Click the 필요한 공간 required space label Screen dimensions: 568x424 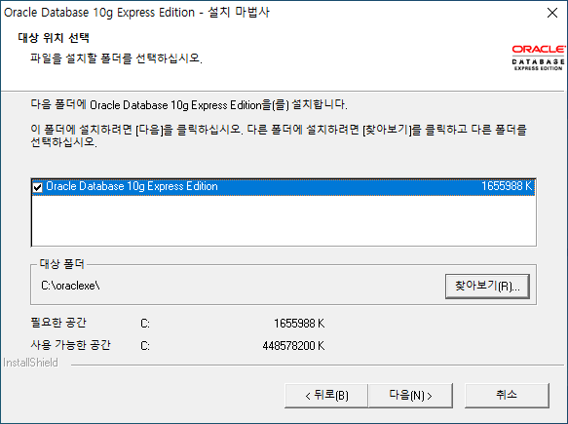[58, 323]
